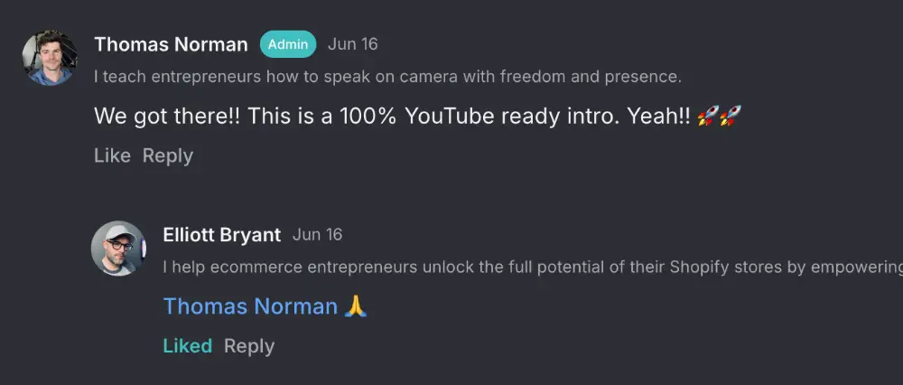This screenshot has width=903, height=385.
Task: Follow the blue Thomas Norman mention
Action: point(250,306)
